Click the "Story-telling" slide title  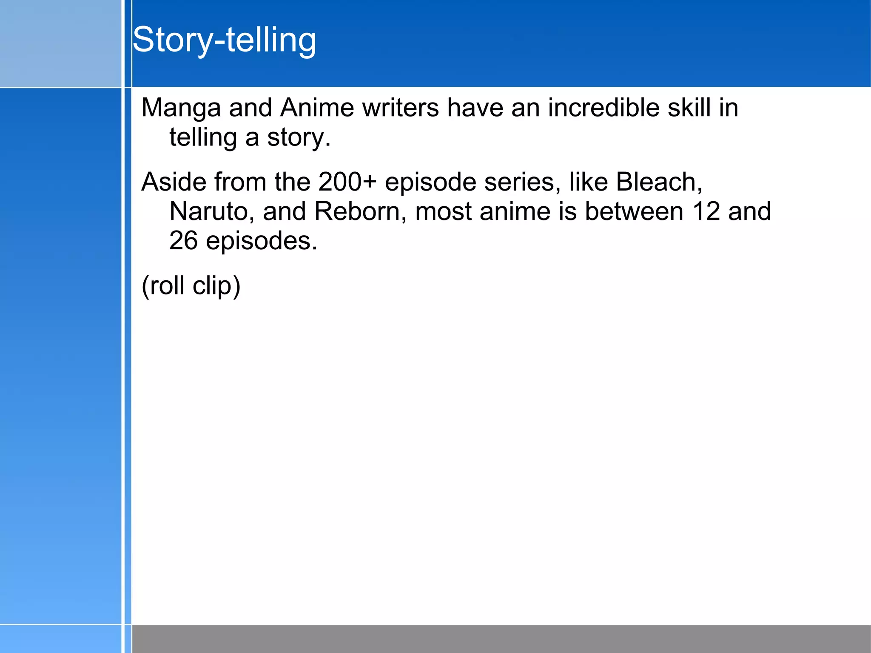tap(224, 40)
